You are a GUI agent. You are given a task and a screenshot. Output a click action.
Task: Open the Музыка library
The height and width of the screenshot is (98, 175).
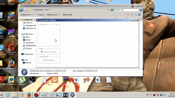(27, 48)
